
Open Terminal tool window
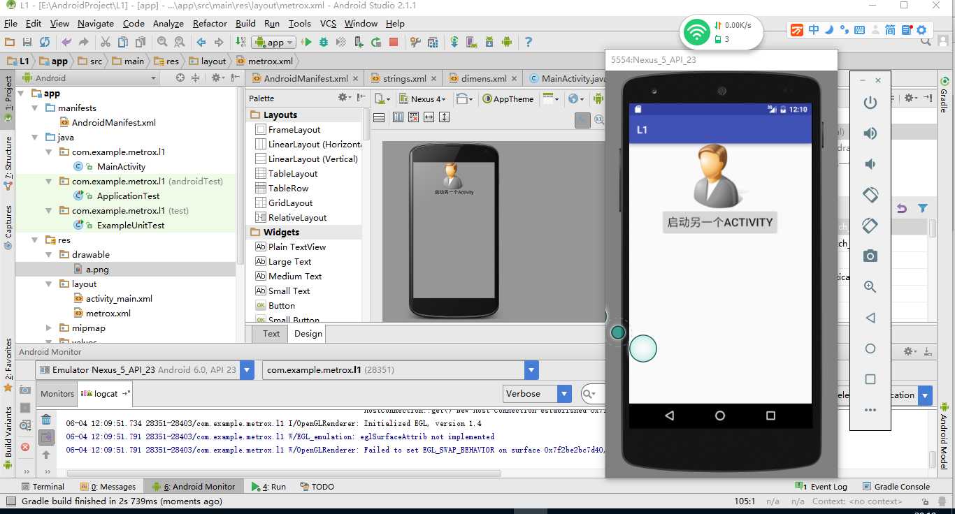point(42,486)
